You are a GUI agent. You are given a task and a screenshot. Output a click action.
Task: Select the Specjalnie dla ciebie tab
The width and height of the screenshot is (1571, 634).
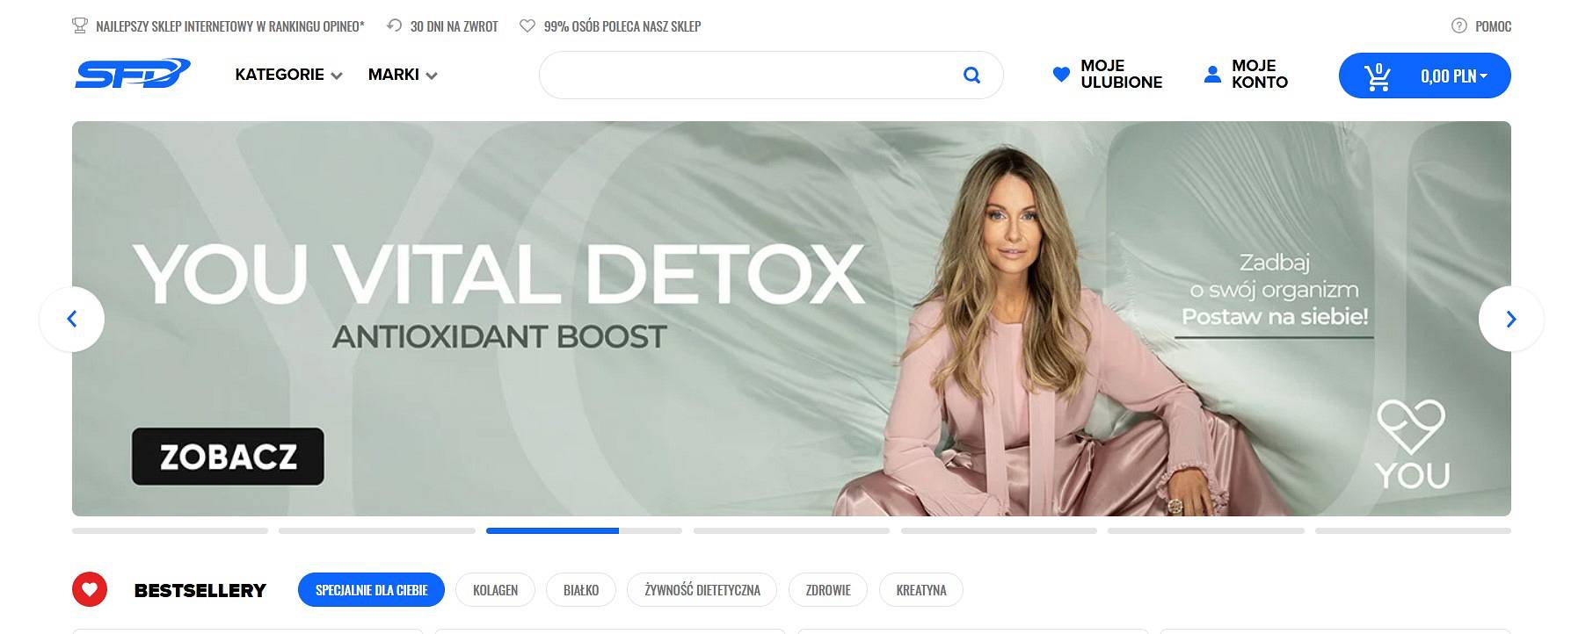[371, 589]
